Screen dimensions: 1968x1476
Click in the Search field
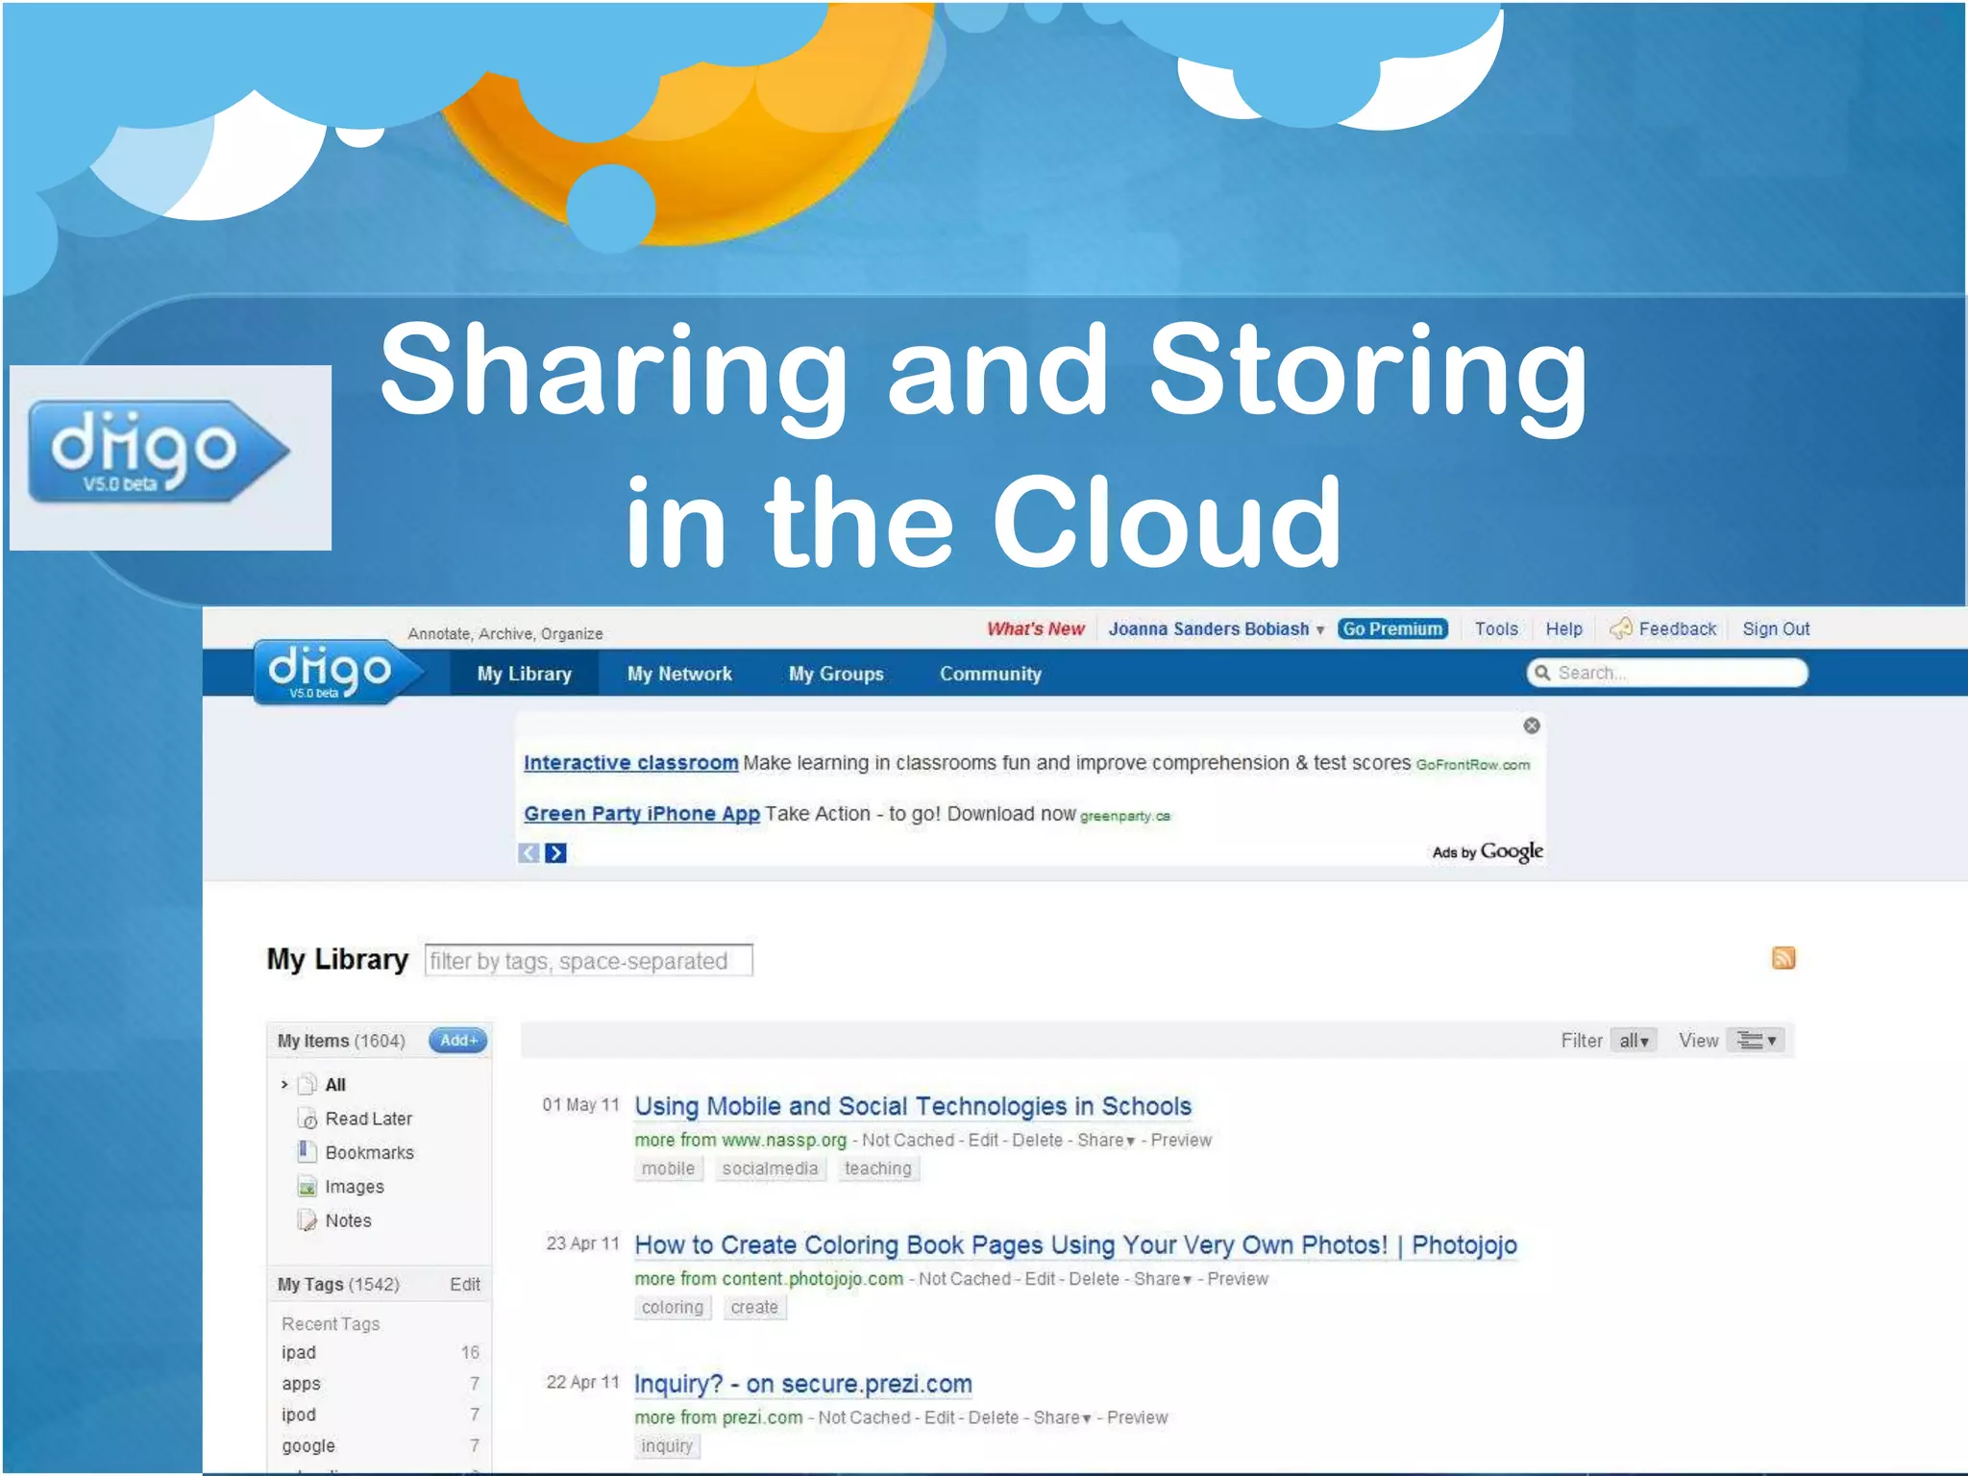click(1667, 673)
